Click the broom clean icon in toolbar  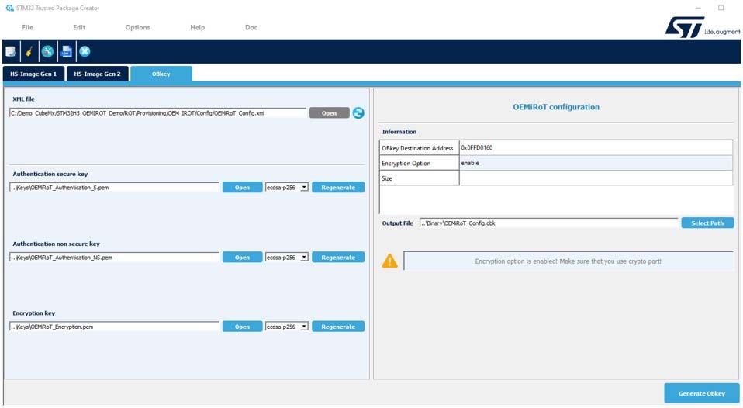click(29, 51)
